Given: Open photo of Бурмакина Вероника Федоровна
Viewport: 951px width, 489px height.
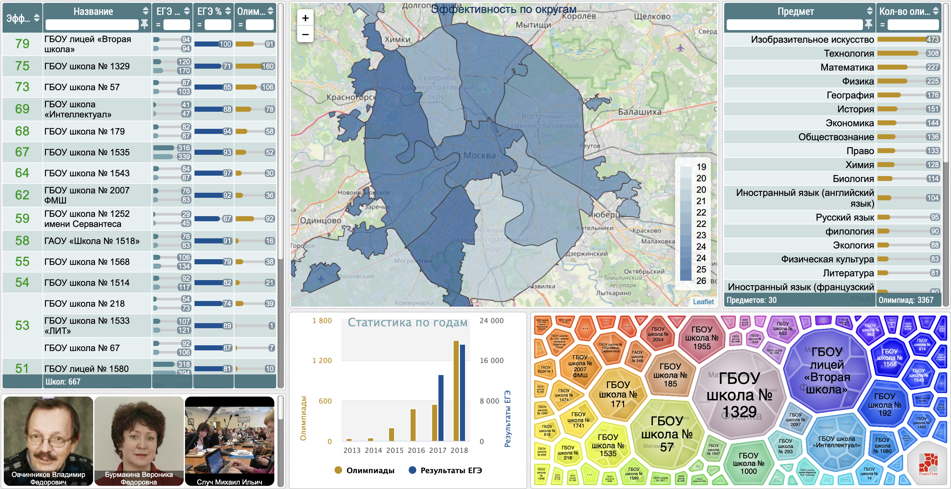Looking at the screenshot, I should [139, 441].
